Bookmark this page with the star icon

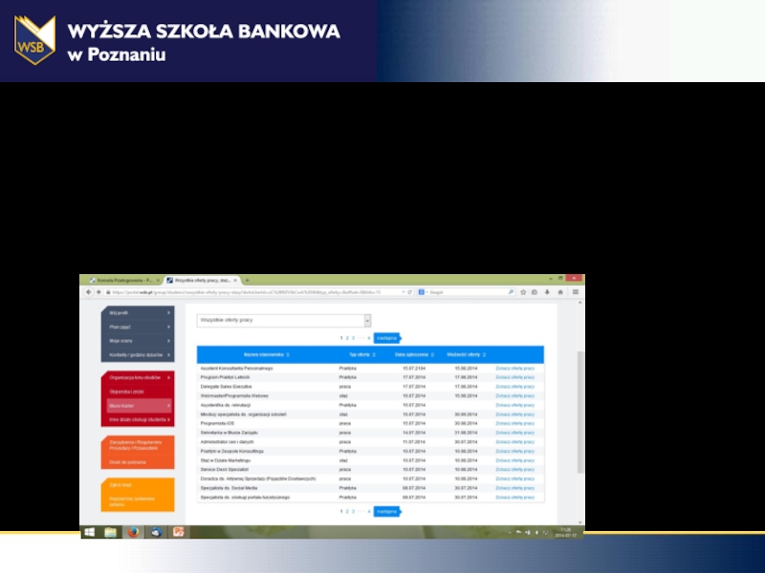523,292
